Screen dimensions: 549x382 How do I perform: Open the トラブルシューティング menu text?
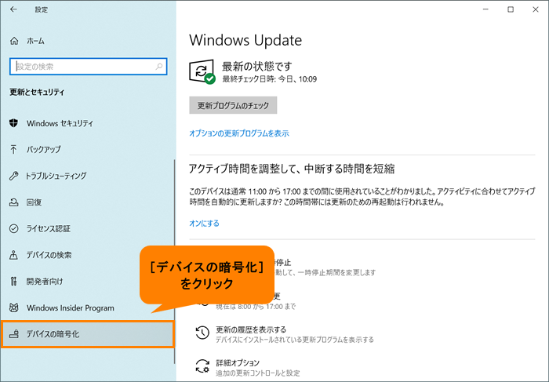(56, 176)
